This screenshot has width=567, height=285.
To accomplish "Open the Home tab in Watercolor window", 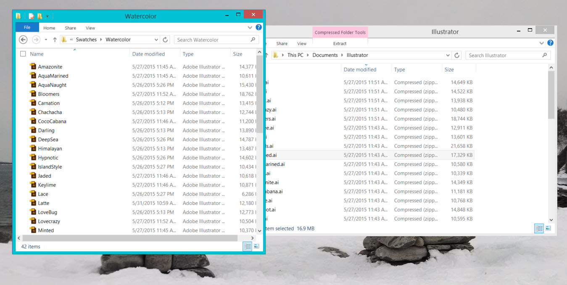I will [x=49, y=28].
